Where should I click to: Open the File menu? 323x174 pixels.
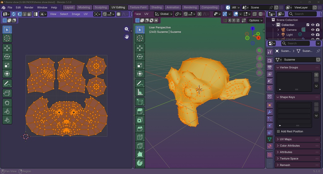pos(10,8)
